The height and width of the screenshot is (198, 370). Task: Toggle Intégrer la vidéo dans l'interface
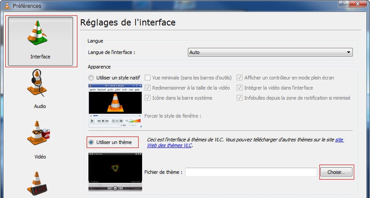point(239,87)
